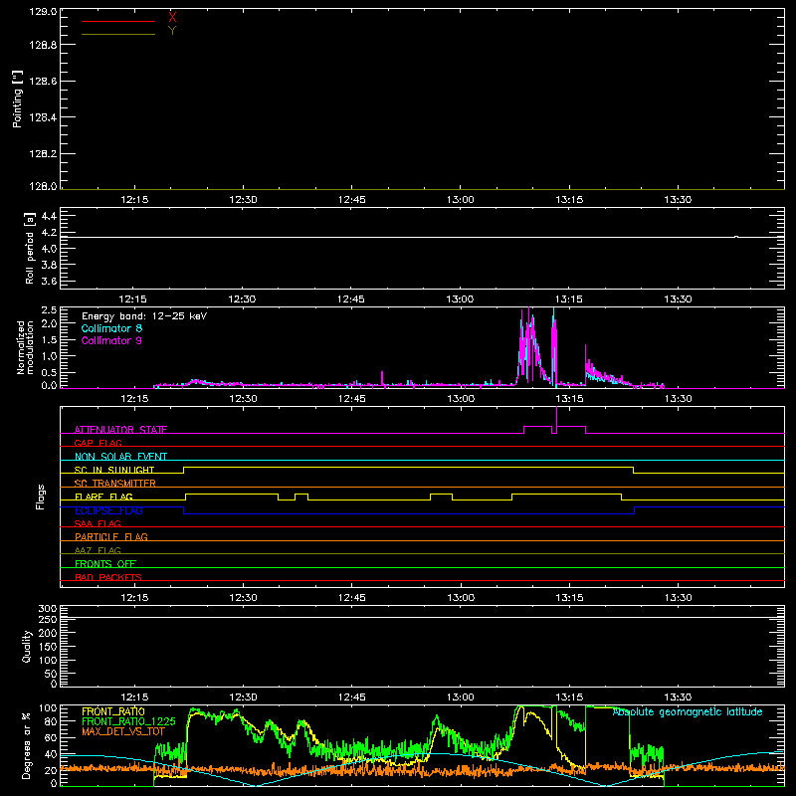Viewport: 796px width, 796px height.
Task: Click the SC_TRANSMITTER flag label
Action: (x=115, y=484)
